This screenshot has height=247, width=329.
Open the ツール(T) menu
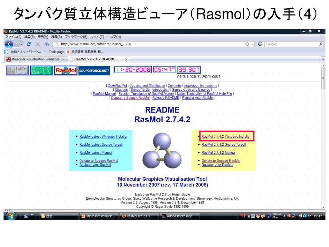click(97, 37)
